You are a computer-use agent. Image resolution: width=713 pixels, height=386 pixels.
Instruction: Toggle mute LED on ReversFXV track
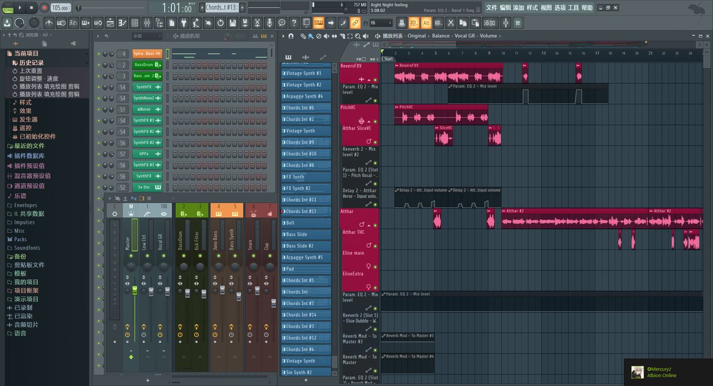coord(375,80)
